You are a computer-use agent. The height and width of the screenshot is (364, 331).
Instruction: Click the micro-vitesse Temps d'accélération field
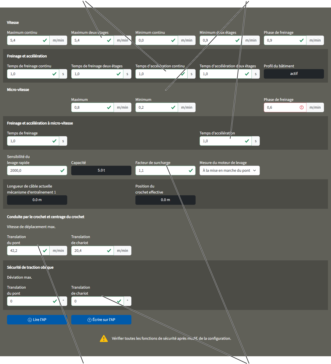tap(226, 141)
